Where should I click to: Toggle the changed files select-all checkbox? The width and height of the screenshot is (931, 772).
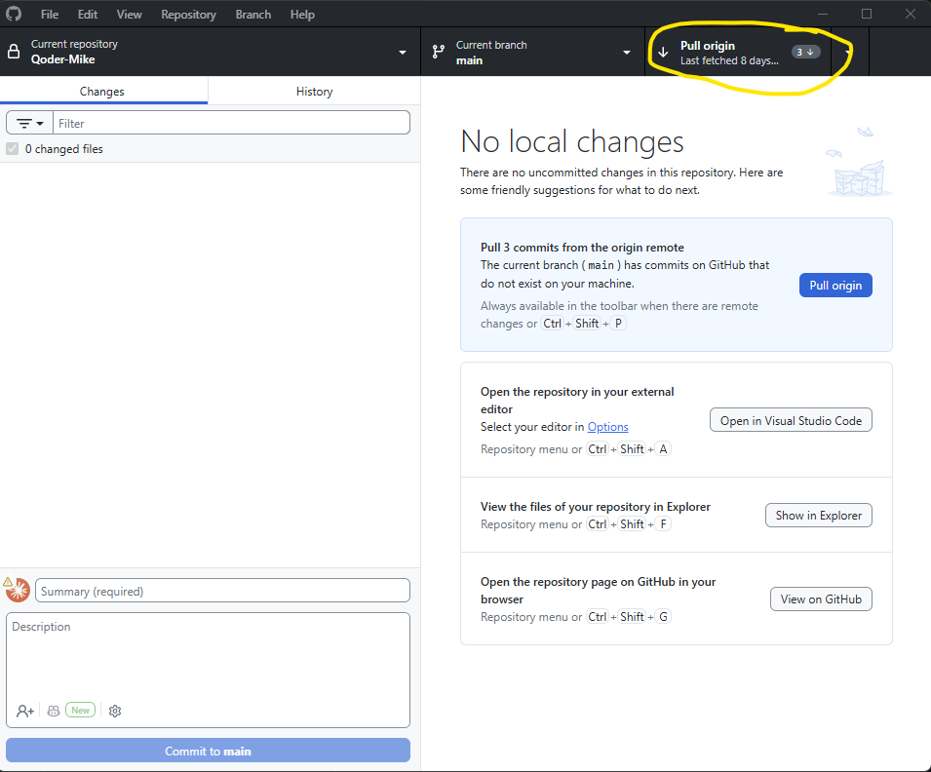point(12,148)
